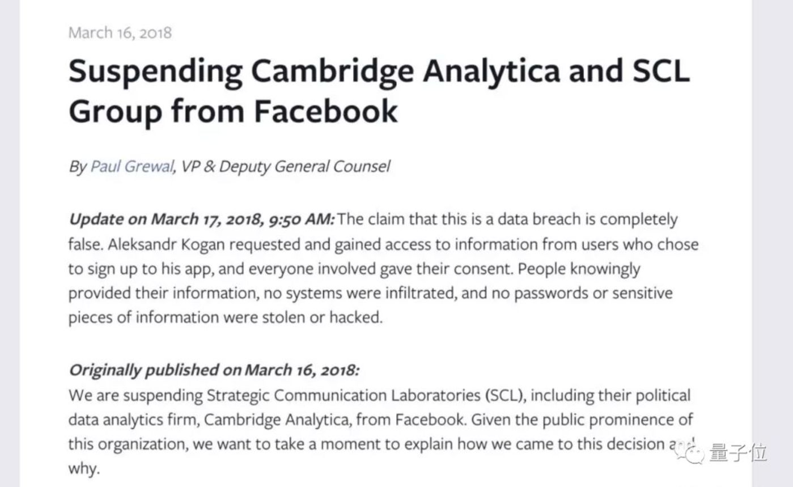Click the Originally published on March 16 label

pyautogui.click(x=214, y=370)
